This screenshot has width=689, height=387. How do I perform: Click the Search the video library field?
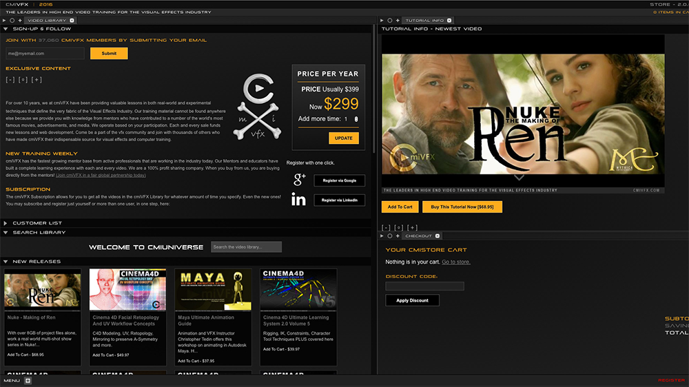pyautogui.click(x=246, y=247)
